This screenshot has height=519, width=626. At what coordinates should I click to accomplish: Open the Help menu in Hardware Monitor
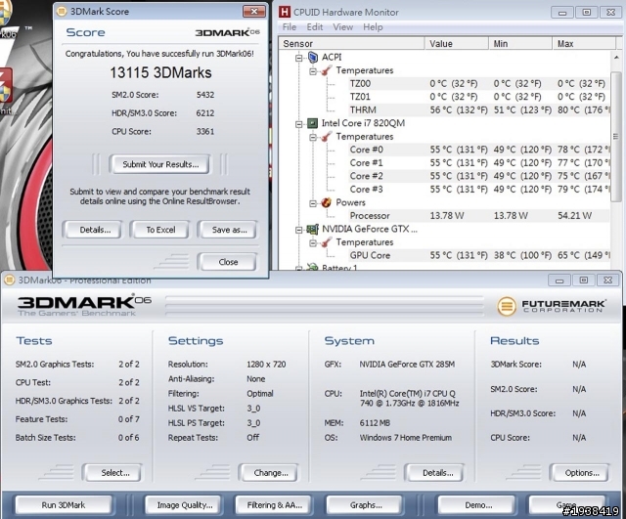pyautogui.click(x=373, y=27)
